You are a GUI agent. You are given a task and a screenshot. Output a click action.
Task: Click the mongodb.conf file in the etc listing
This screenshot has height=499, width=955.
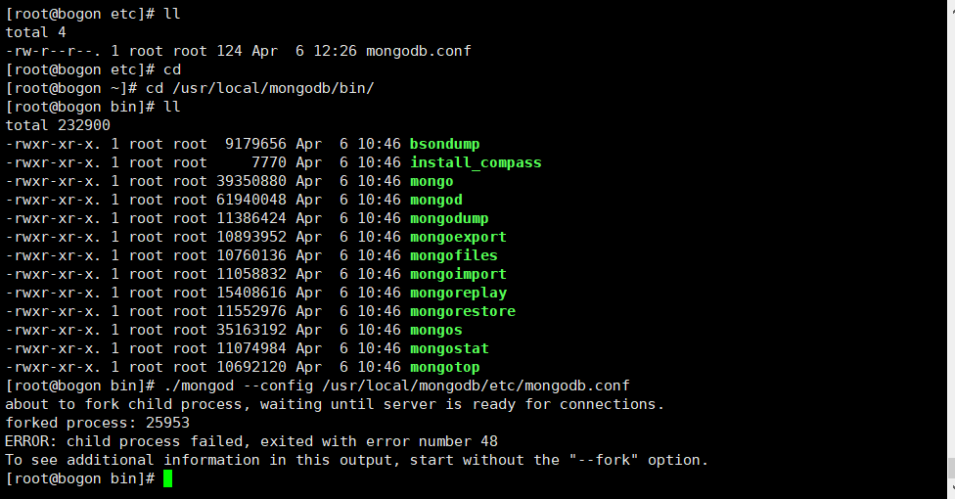(419, 51)
